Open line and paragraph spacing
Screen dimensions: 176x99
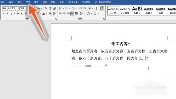81,13
